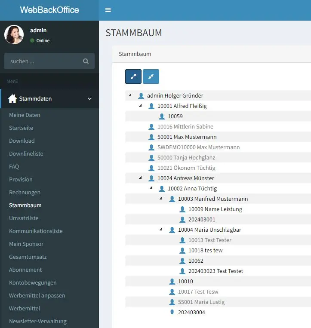Open Gesamtumsatz
This screenshot has width=311, height=328.
28,257
